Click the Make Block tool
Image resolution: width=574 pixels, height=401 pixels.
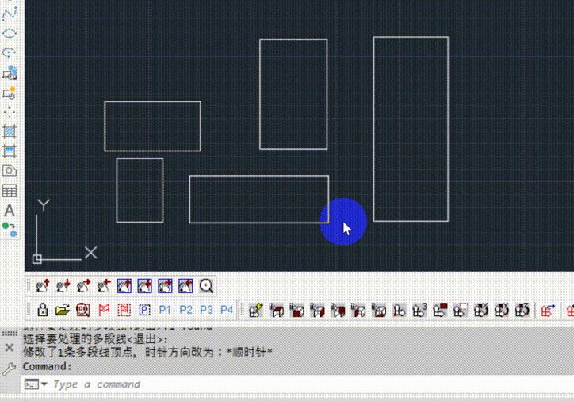point(10,93)
